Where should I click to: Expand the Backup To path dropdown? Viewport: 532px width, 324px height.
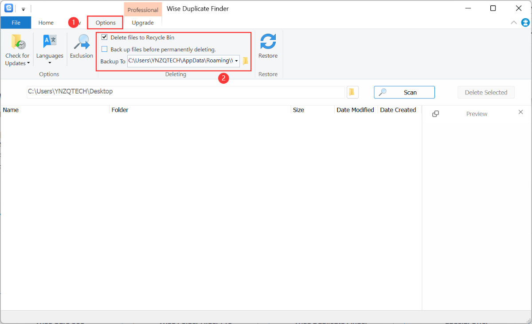[237, 61]
